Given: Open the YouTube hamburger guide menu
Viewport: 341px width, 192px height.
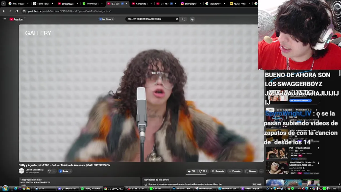Looking at the screenshot, I should 5,19.
